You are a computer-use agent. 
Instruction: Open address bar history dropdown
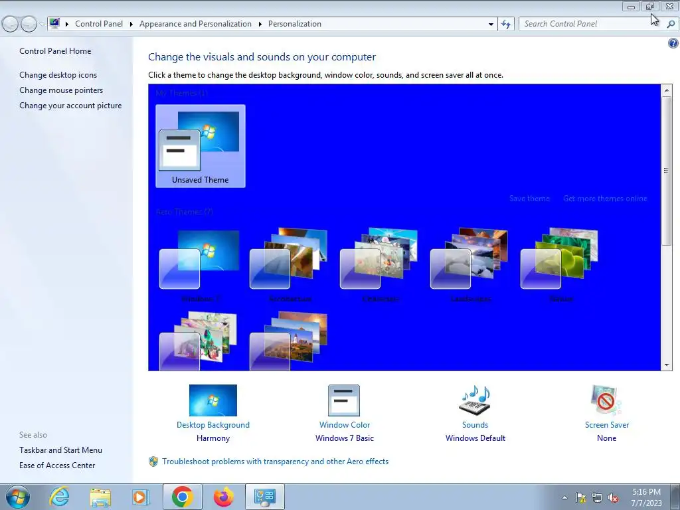point(491,25)
